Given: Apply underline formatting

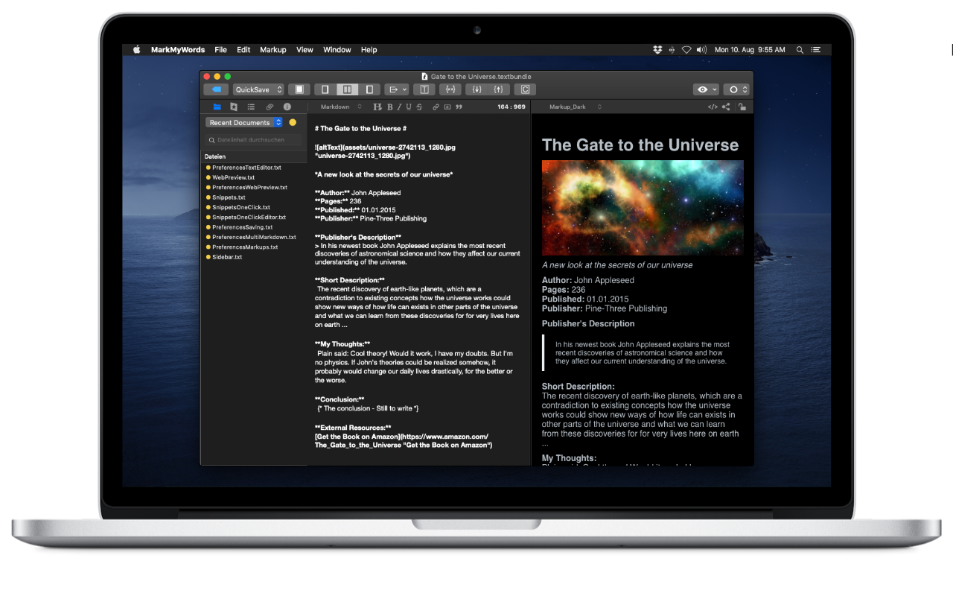Looking at the screenshot, I should [x=409, y=107].
